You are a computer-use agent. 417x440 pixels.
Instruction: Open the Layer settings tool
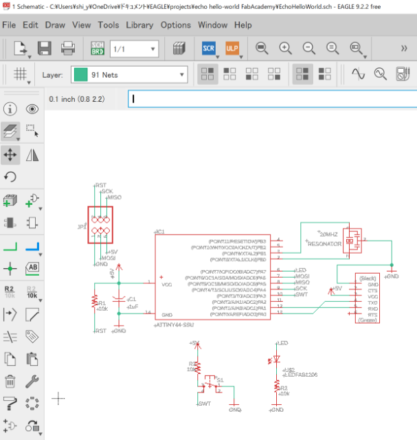coord(10,131)
